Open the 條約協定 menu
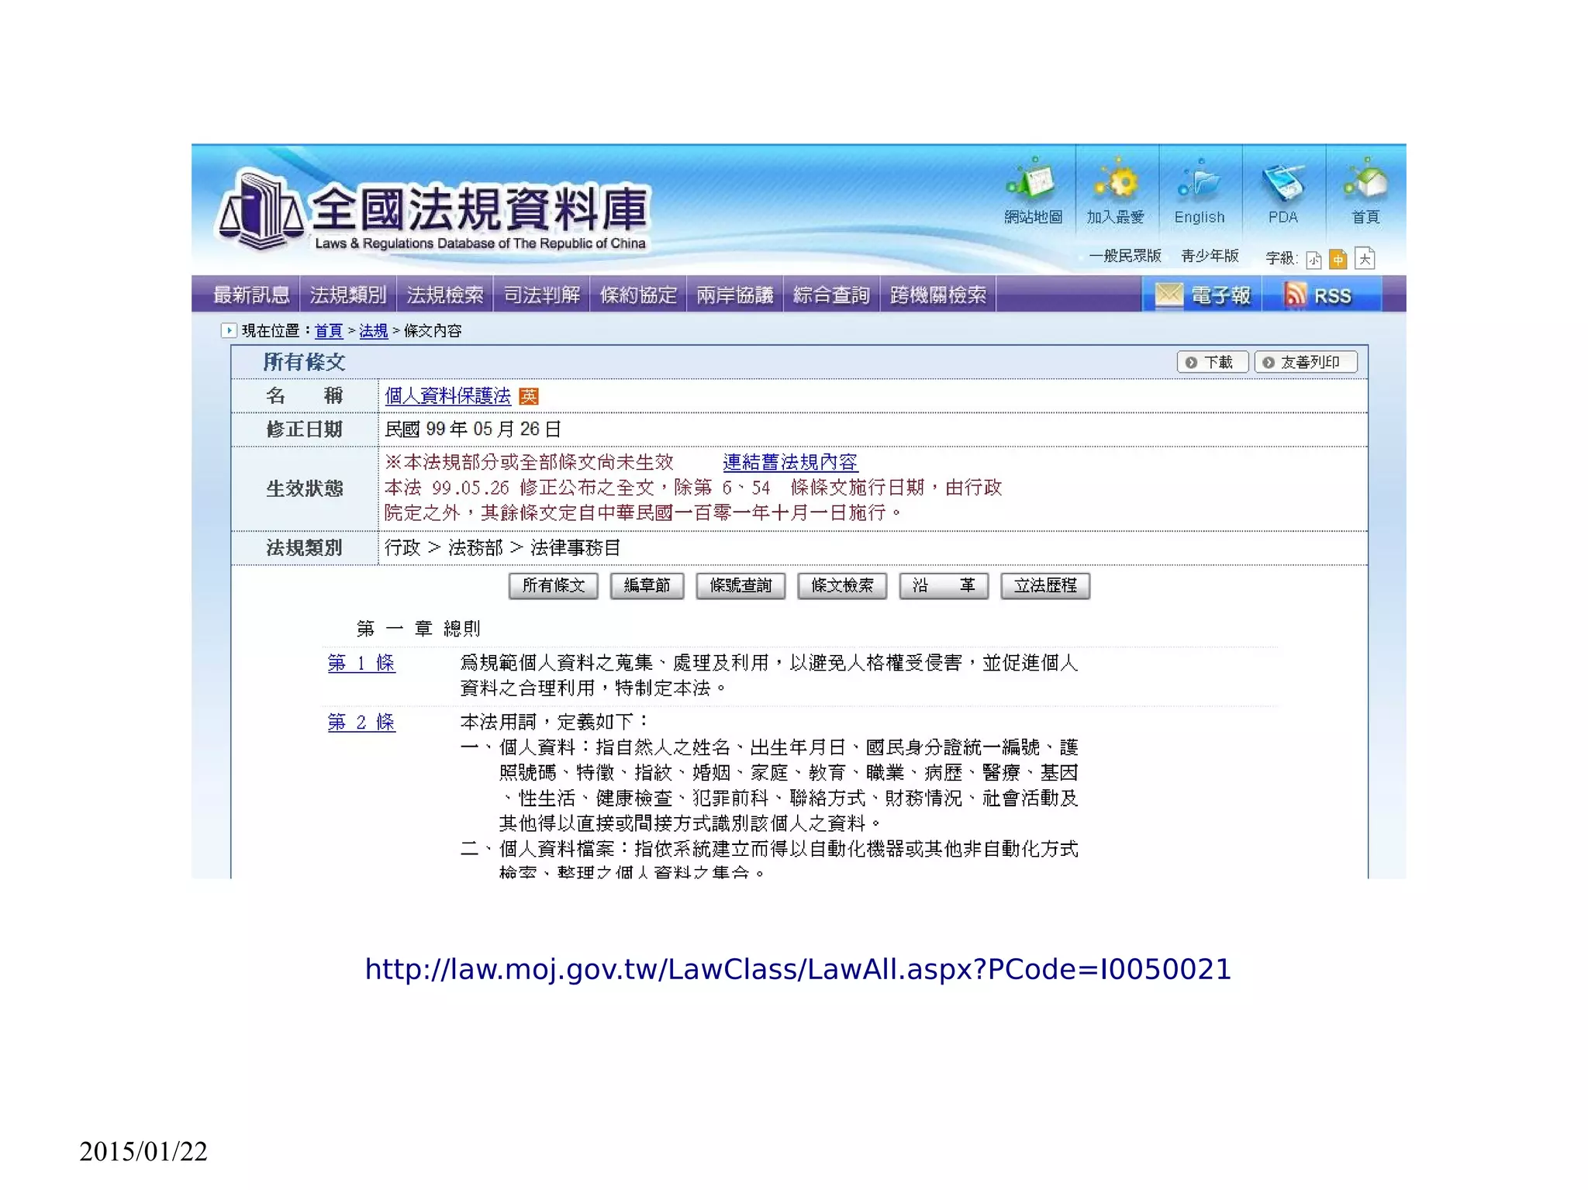The image size is (1588, 1190). 638,295
